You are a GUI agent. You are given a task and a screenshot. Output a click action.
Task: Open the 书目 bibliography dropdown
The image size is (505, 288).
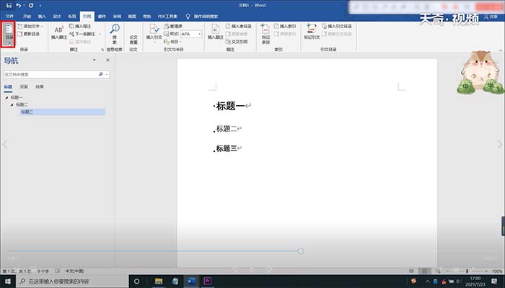click(x=172, y=42)
